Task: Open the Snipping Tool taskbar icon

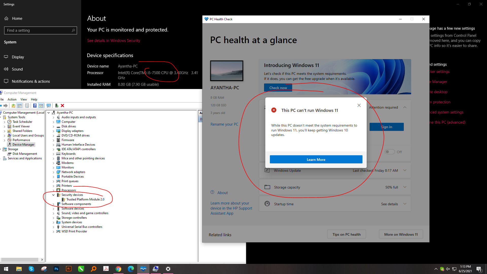Action: point(44,269)
